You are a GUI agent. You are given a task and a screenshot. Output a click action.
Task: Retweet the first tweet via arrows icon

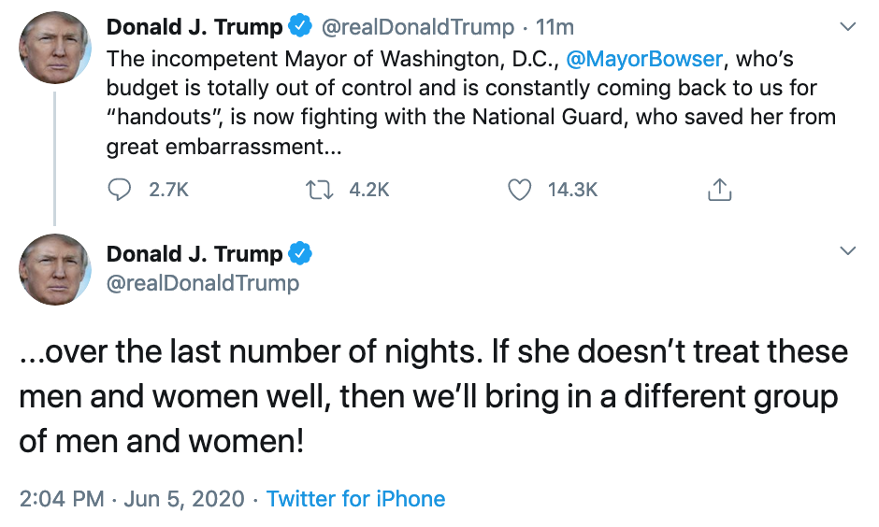point(320,190)
